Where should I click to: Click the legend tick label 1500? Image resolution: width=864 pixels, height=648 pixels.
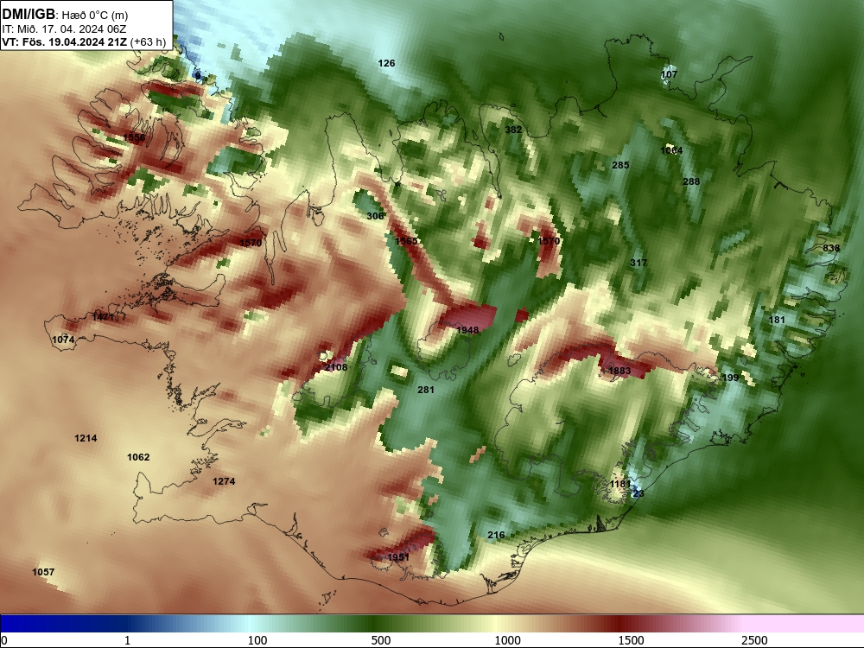[632, 640]
